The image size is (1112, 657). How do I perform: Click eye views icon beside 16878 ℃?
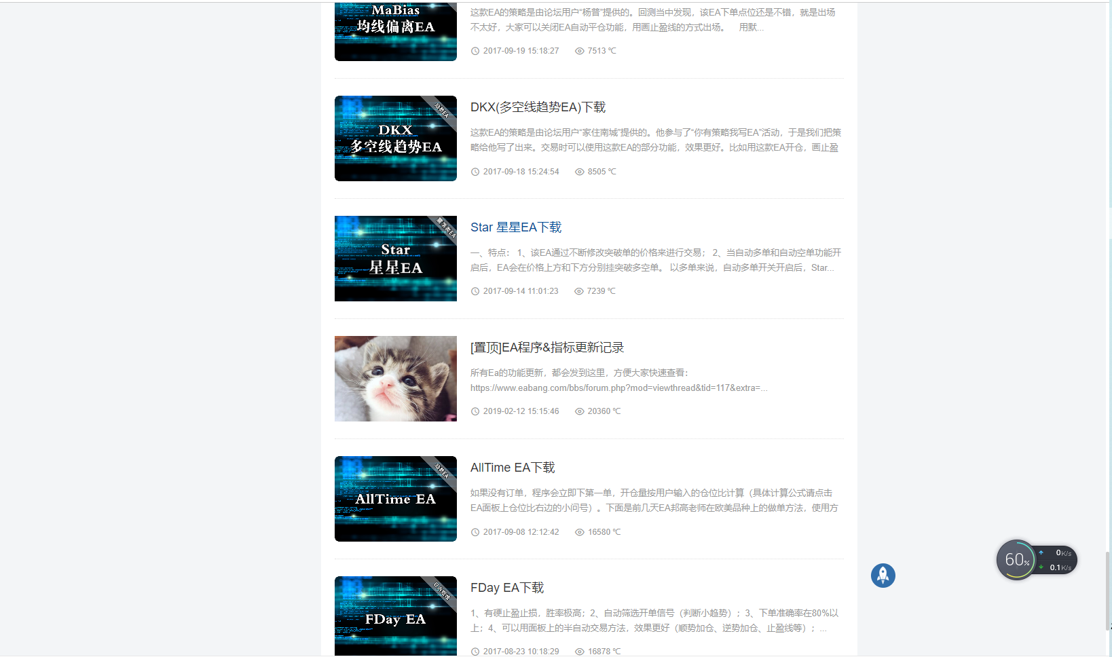pos(580,652)
